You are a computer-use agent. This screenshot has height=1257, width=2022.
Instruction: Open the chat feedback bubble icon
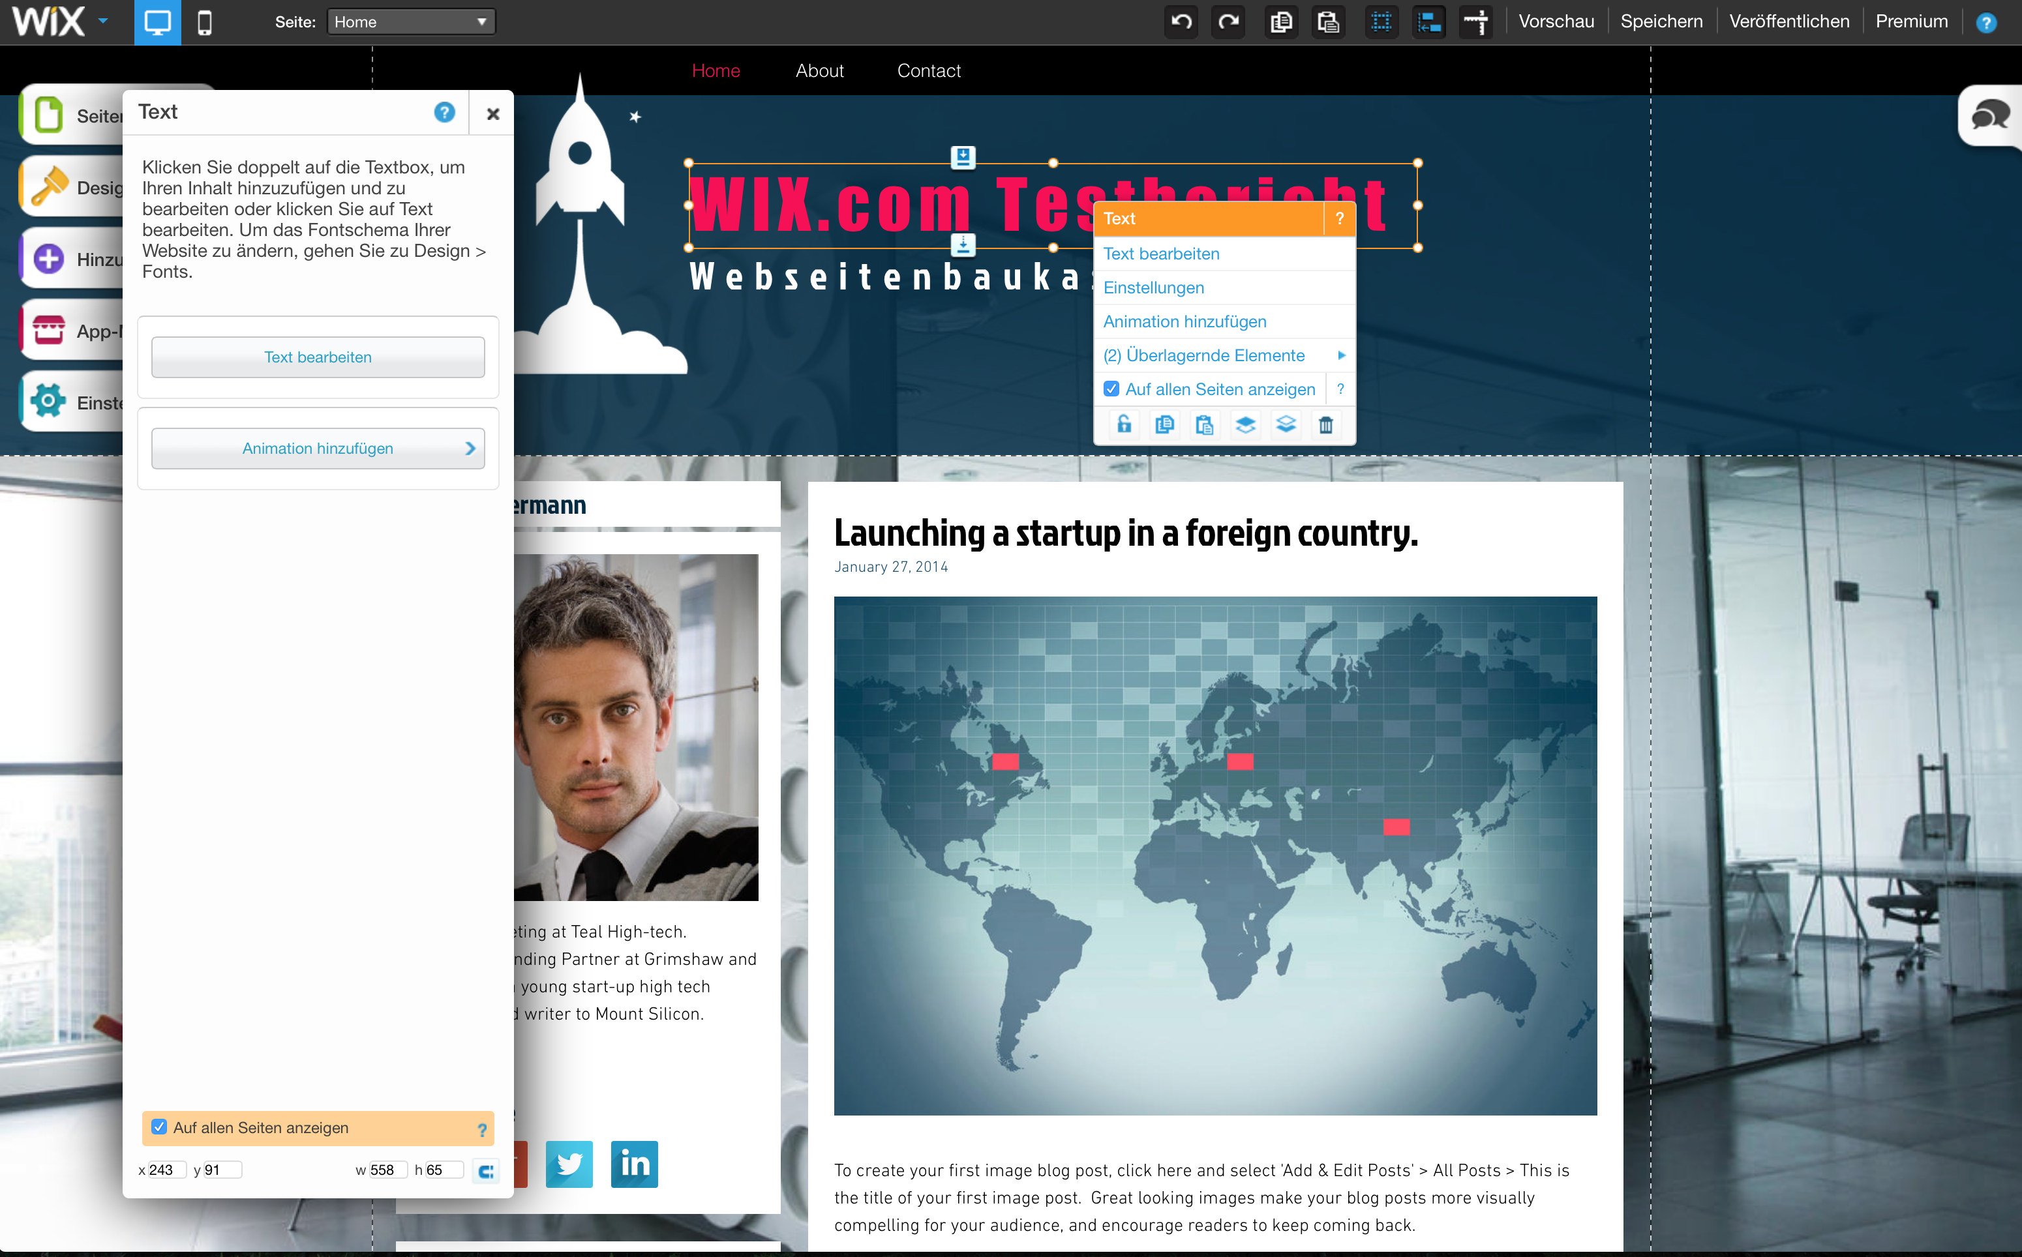click(1991, 115)
